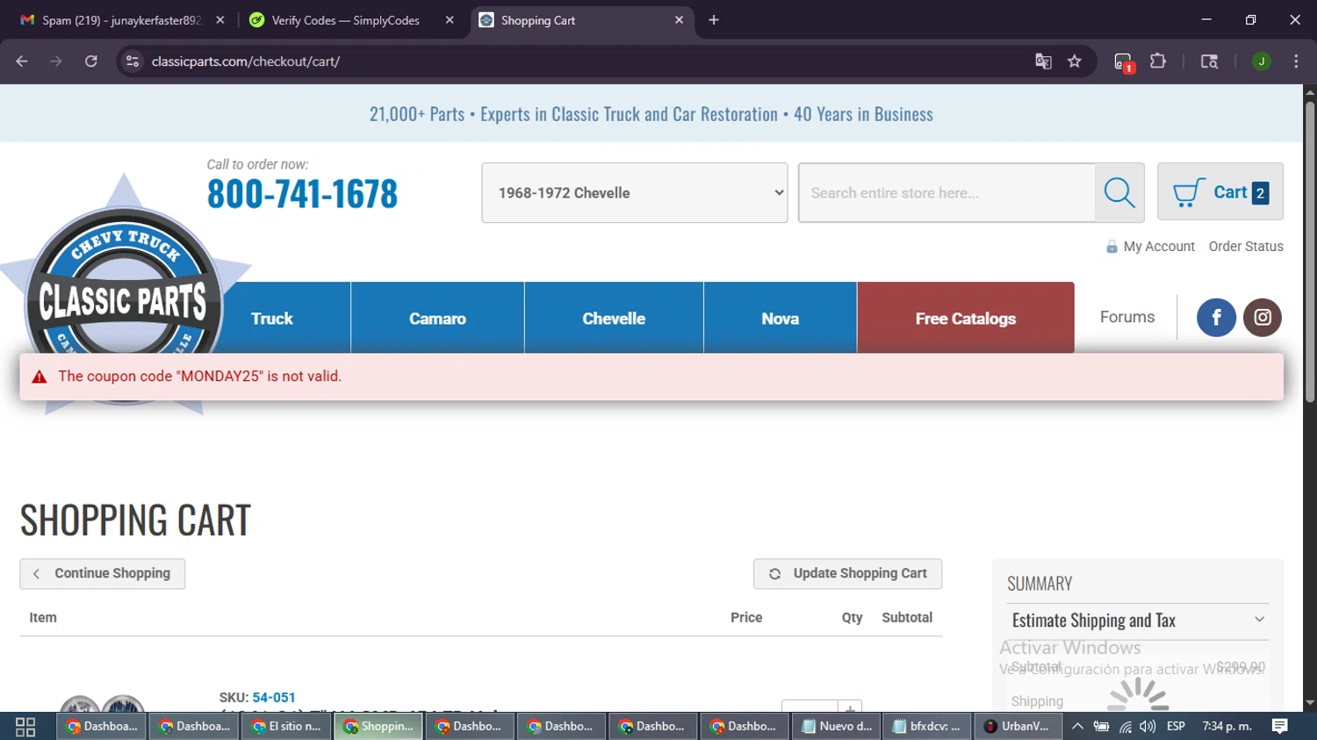
Task: Click the page vertical scrollbar
Action: (1310, 253)
